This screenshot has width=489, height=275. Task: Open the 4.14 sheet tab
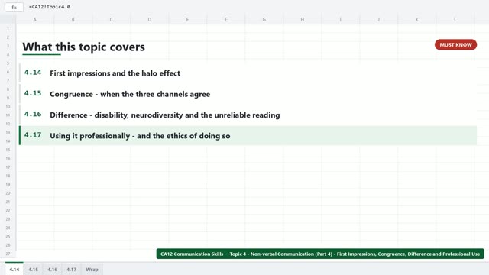pyautogui.click(x=14, y=270)
